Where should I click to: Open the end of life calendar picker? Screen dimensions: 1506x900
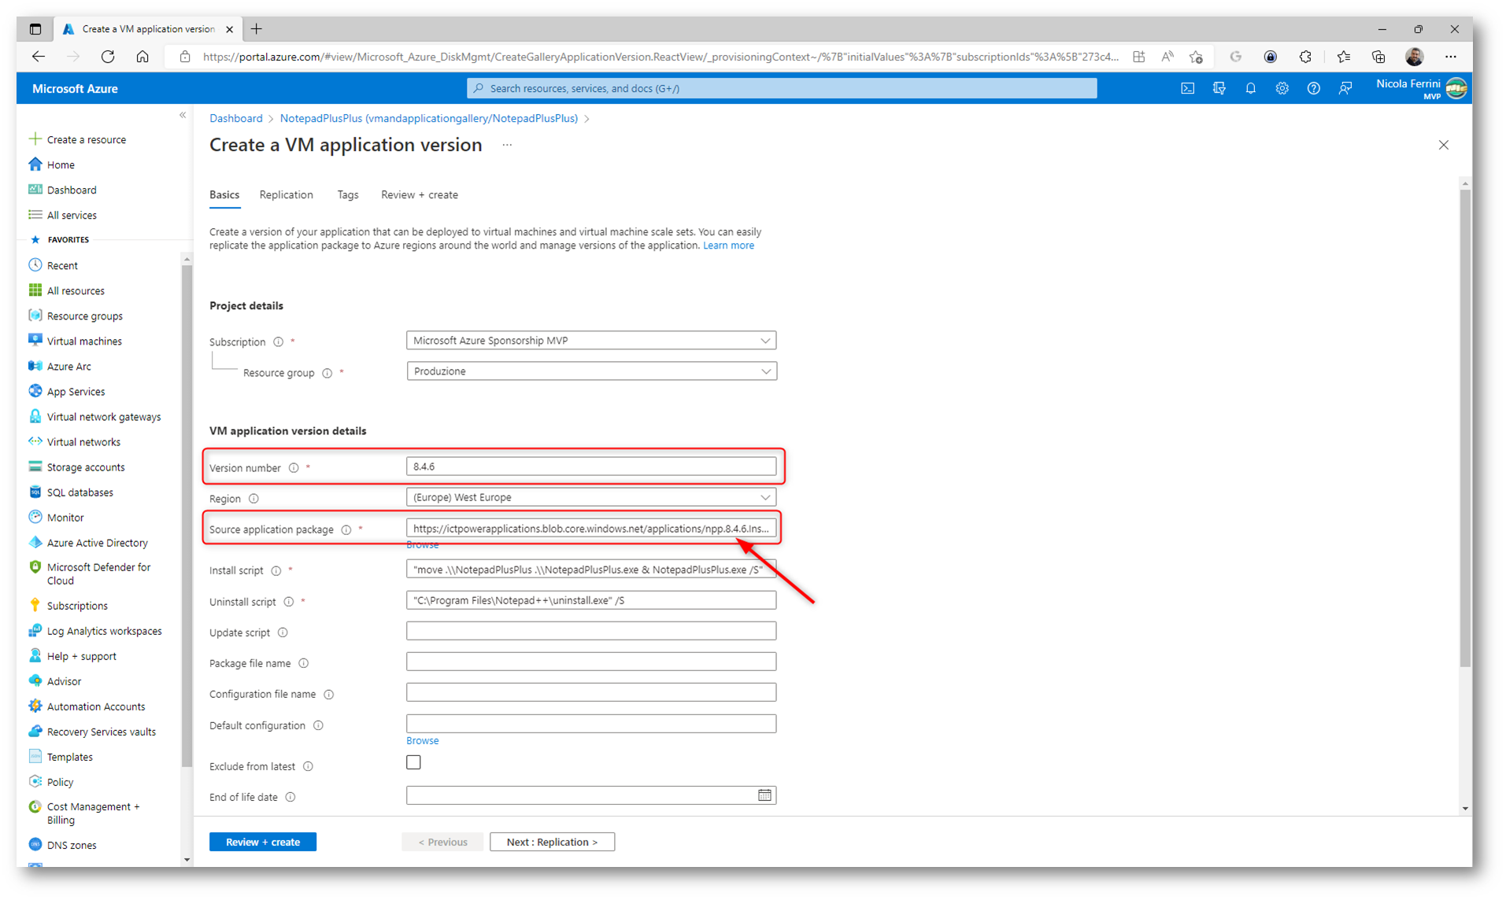click(x=764, y=796)
